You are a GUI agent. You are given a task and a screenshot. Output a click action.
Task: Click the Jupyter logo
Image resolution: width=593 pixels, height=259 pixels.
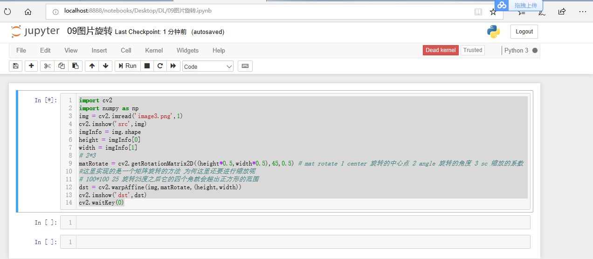pyautogui.click(x=35, y=31)
